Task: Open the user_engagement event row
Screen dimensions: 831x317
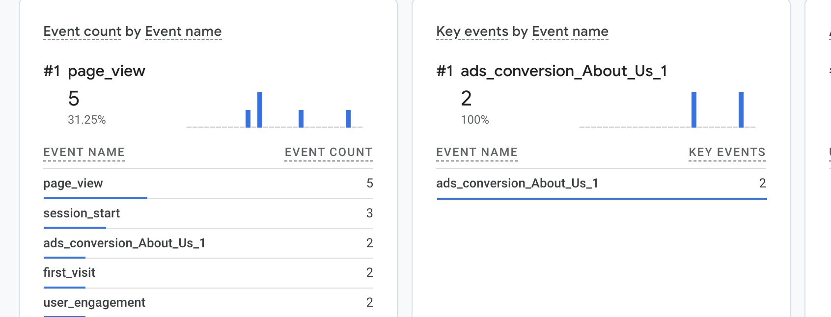Action: (x=94, y=303)
